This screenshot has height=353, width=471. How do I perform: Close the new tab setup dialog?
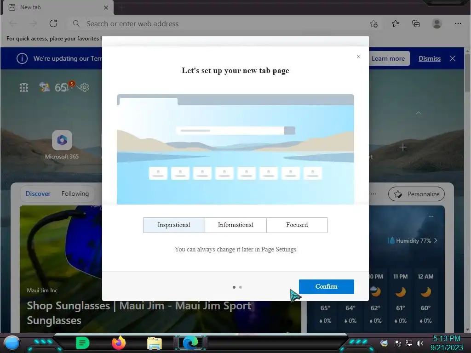(359, 57)
